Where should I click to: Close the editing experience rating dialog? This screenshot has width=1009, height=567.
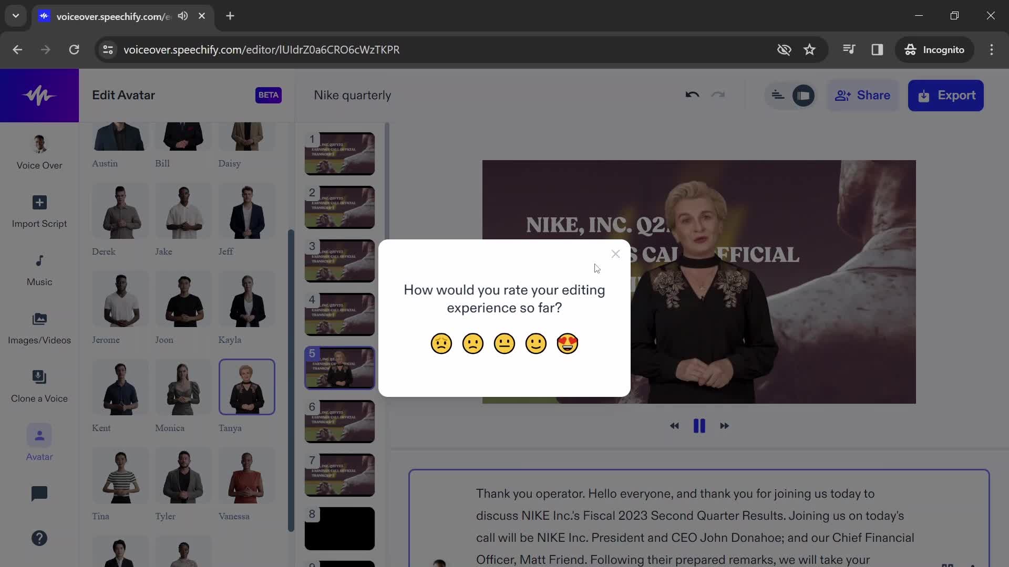tap(615, 254)
